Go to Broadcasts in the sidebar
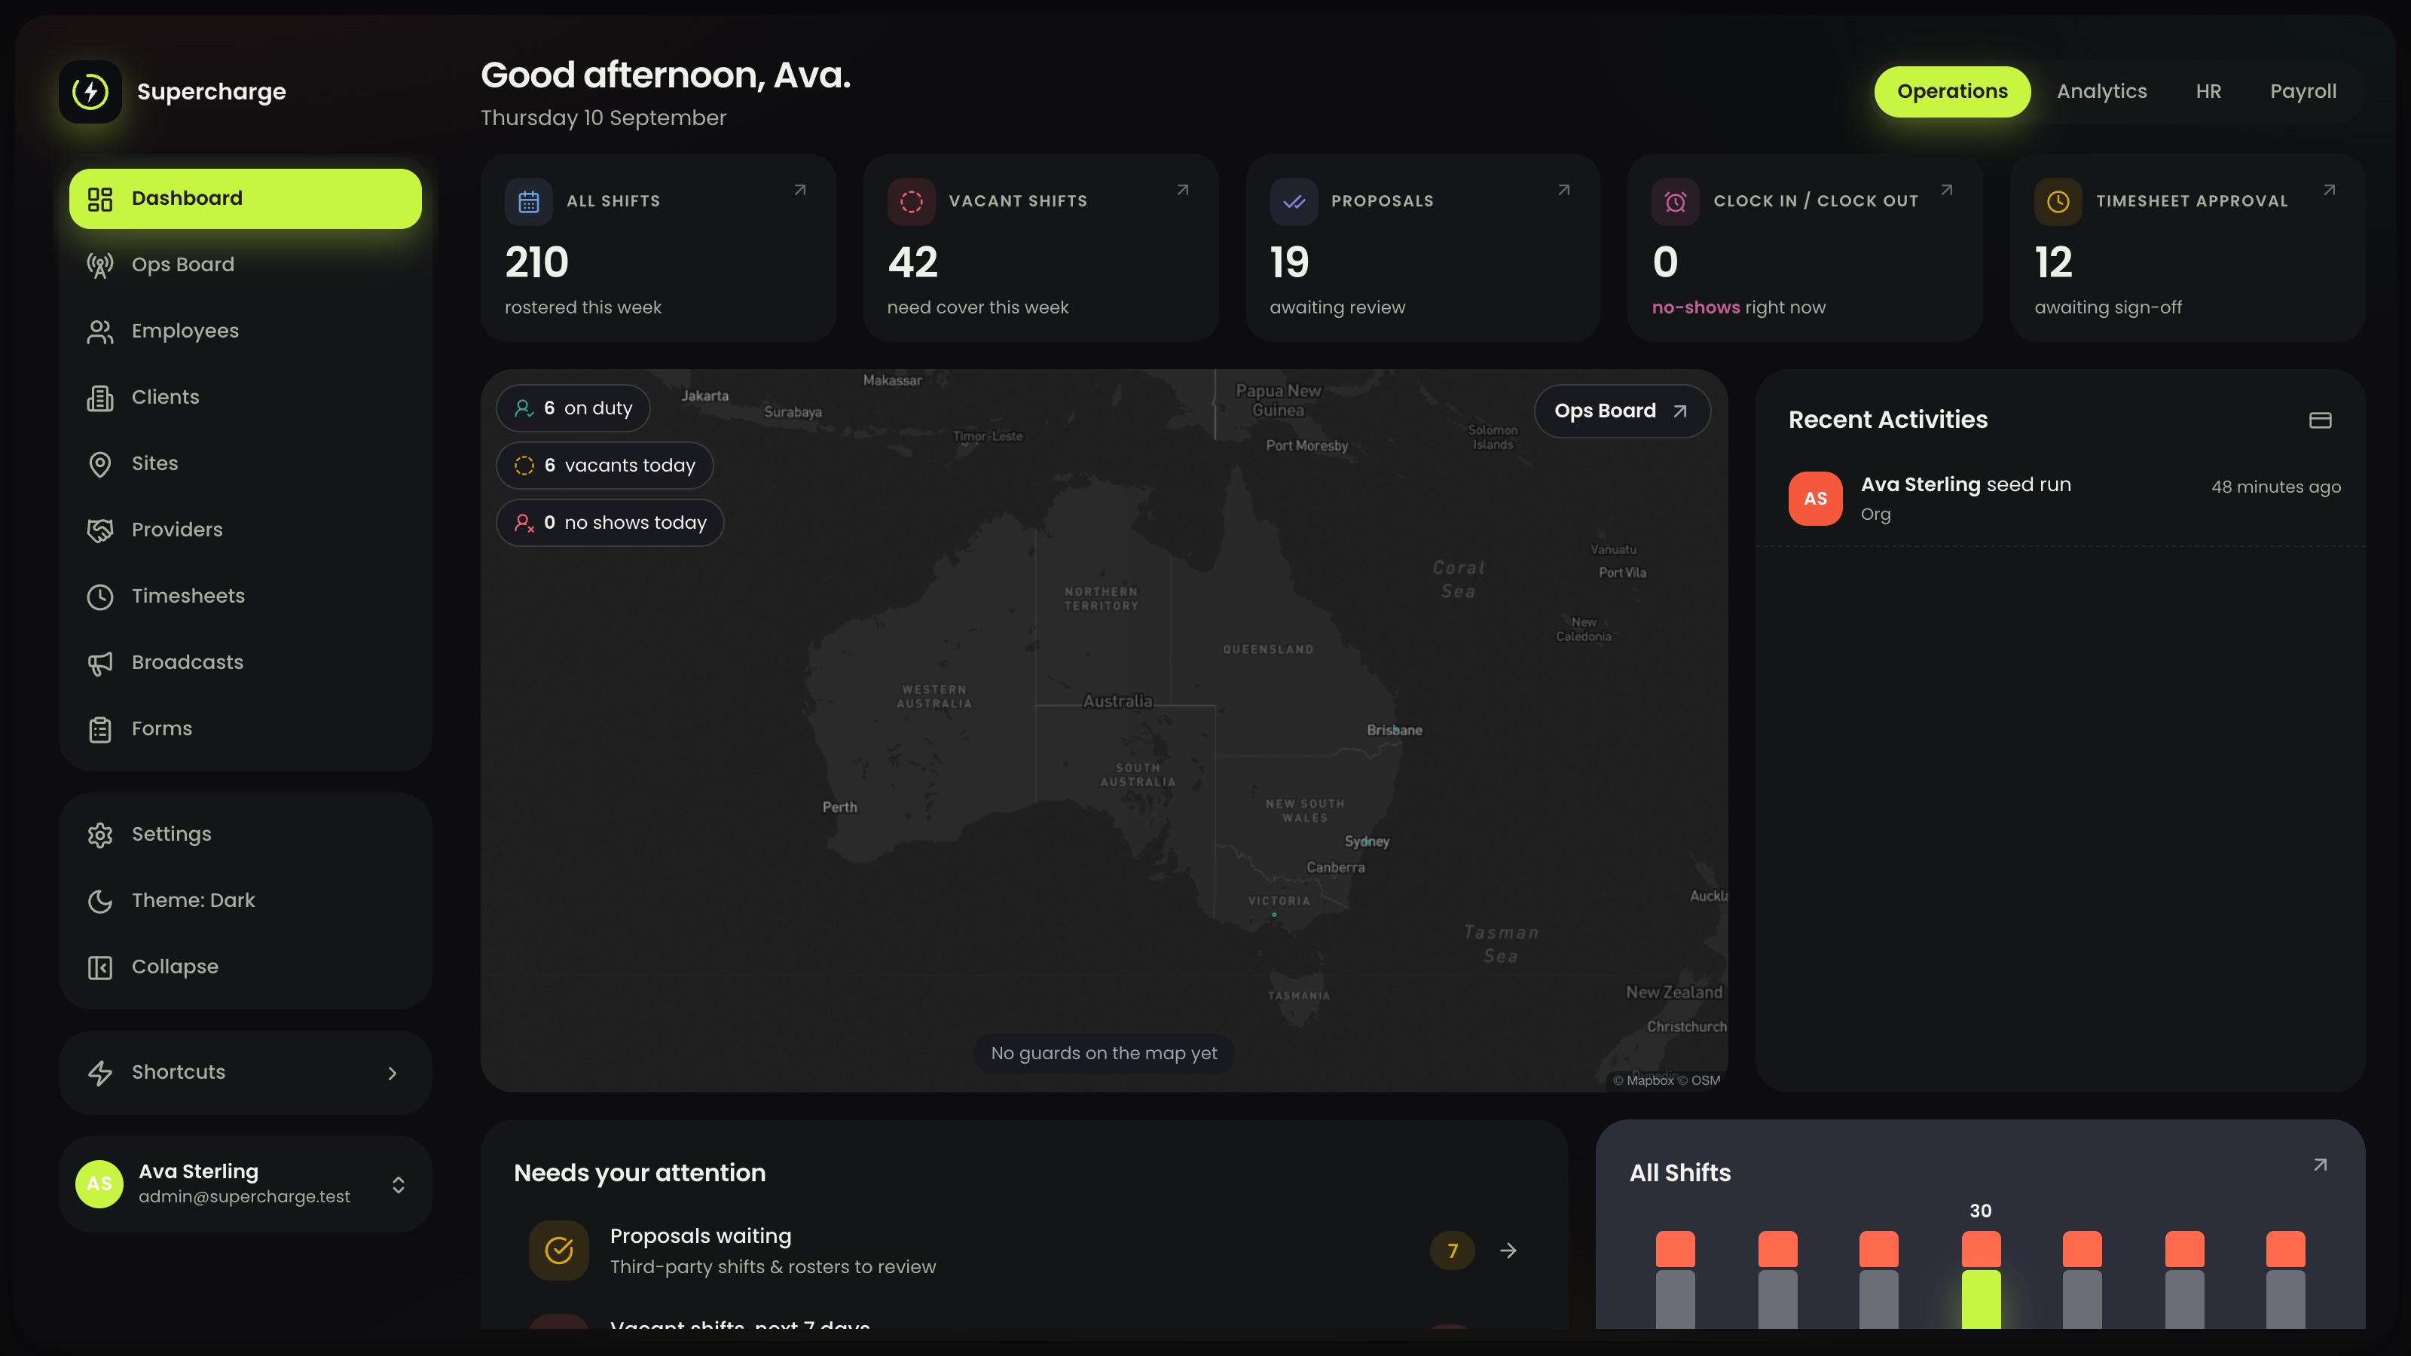Viewport: 2411px width, 1356px height. tap(245, 663)
